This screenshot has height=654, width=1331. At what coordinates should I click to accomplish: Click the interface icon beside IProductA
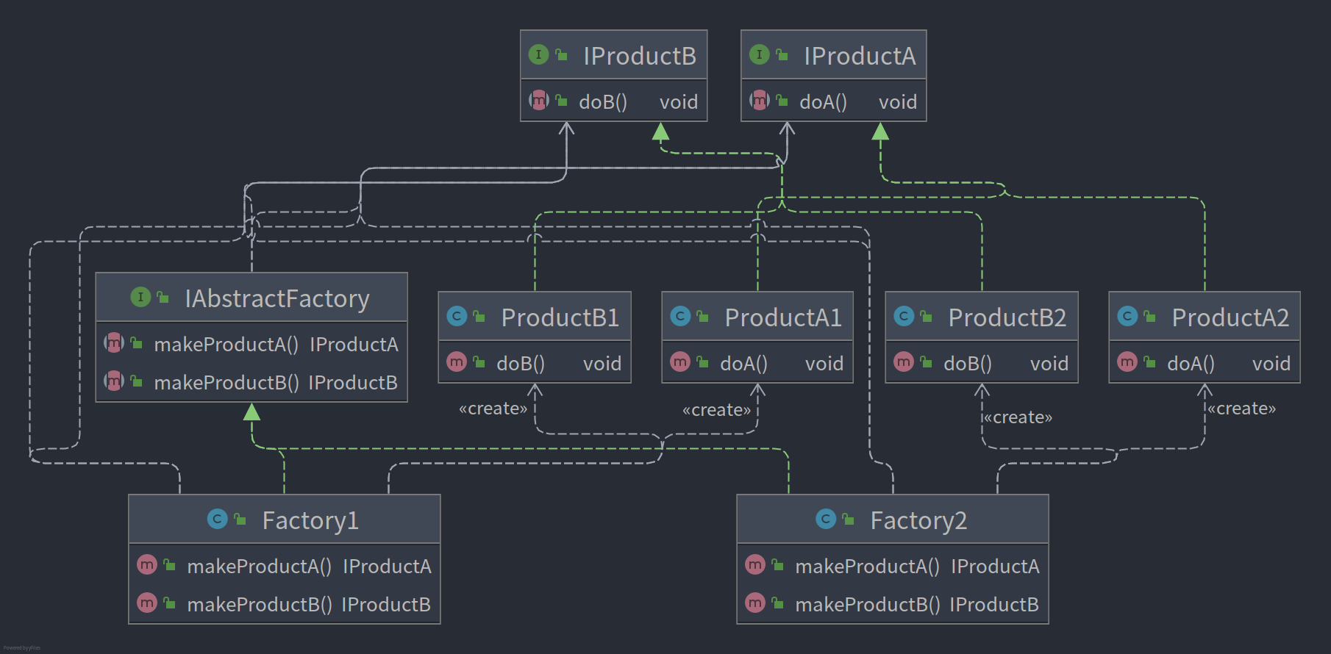[759, 54]
